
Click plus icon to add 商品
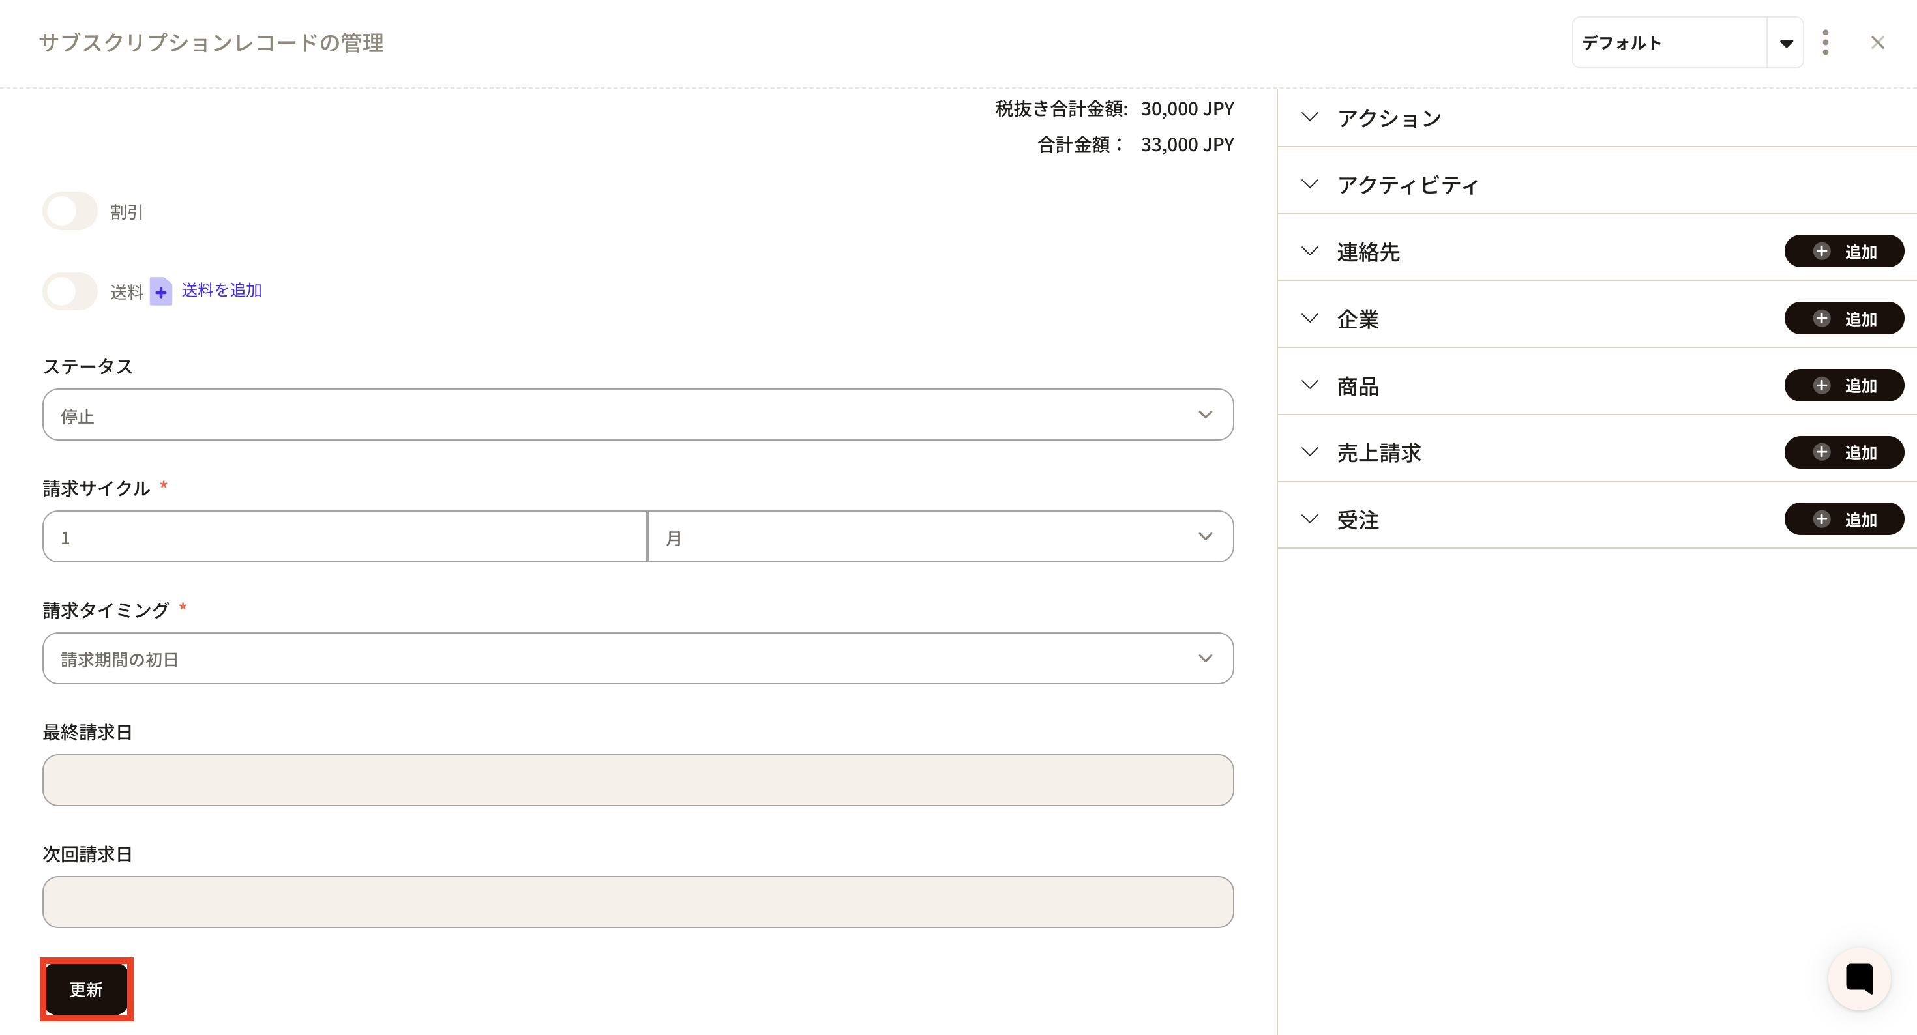point(1821,385)
